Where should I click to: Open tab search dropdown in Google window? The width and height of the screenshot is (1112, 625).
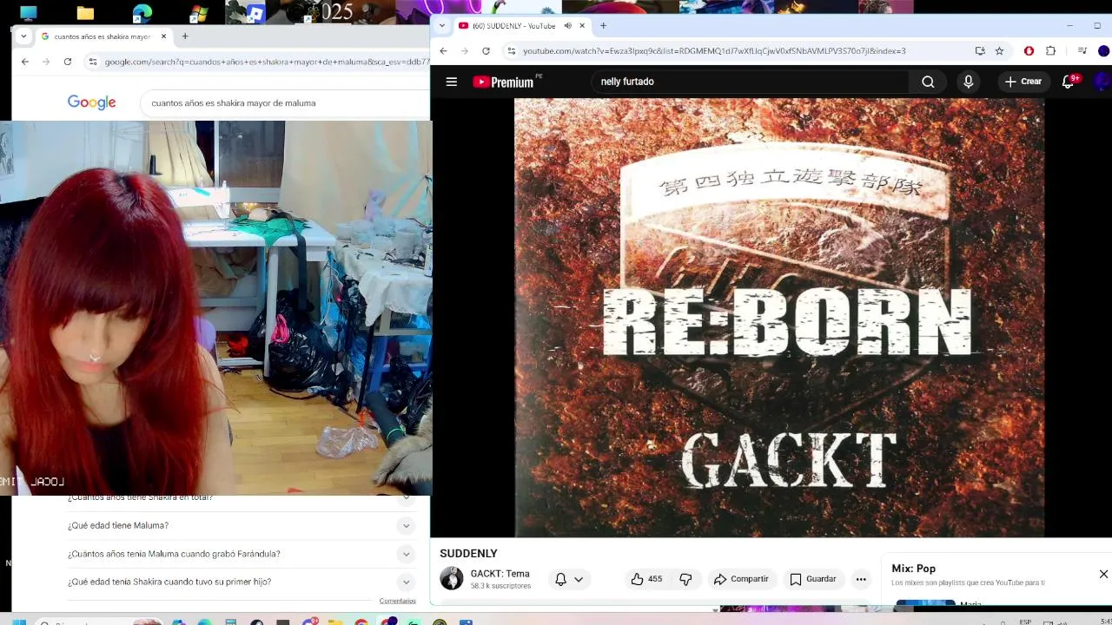pos(23,36)
